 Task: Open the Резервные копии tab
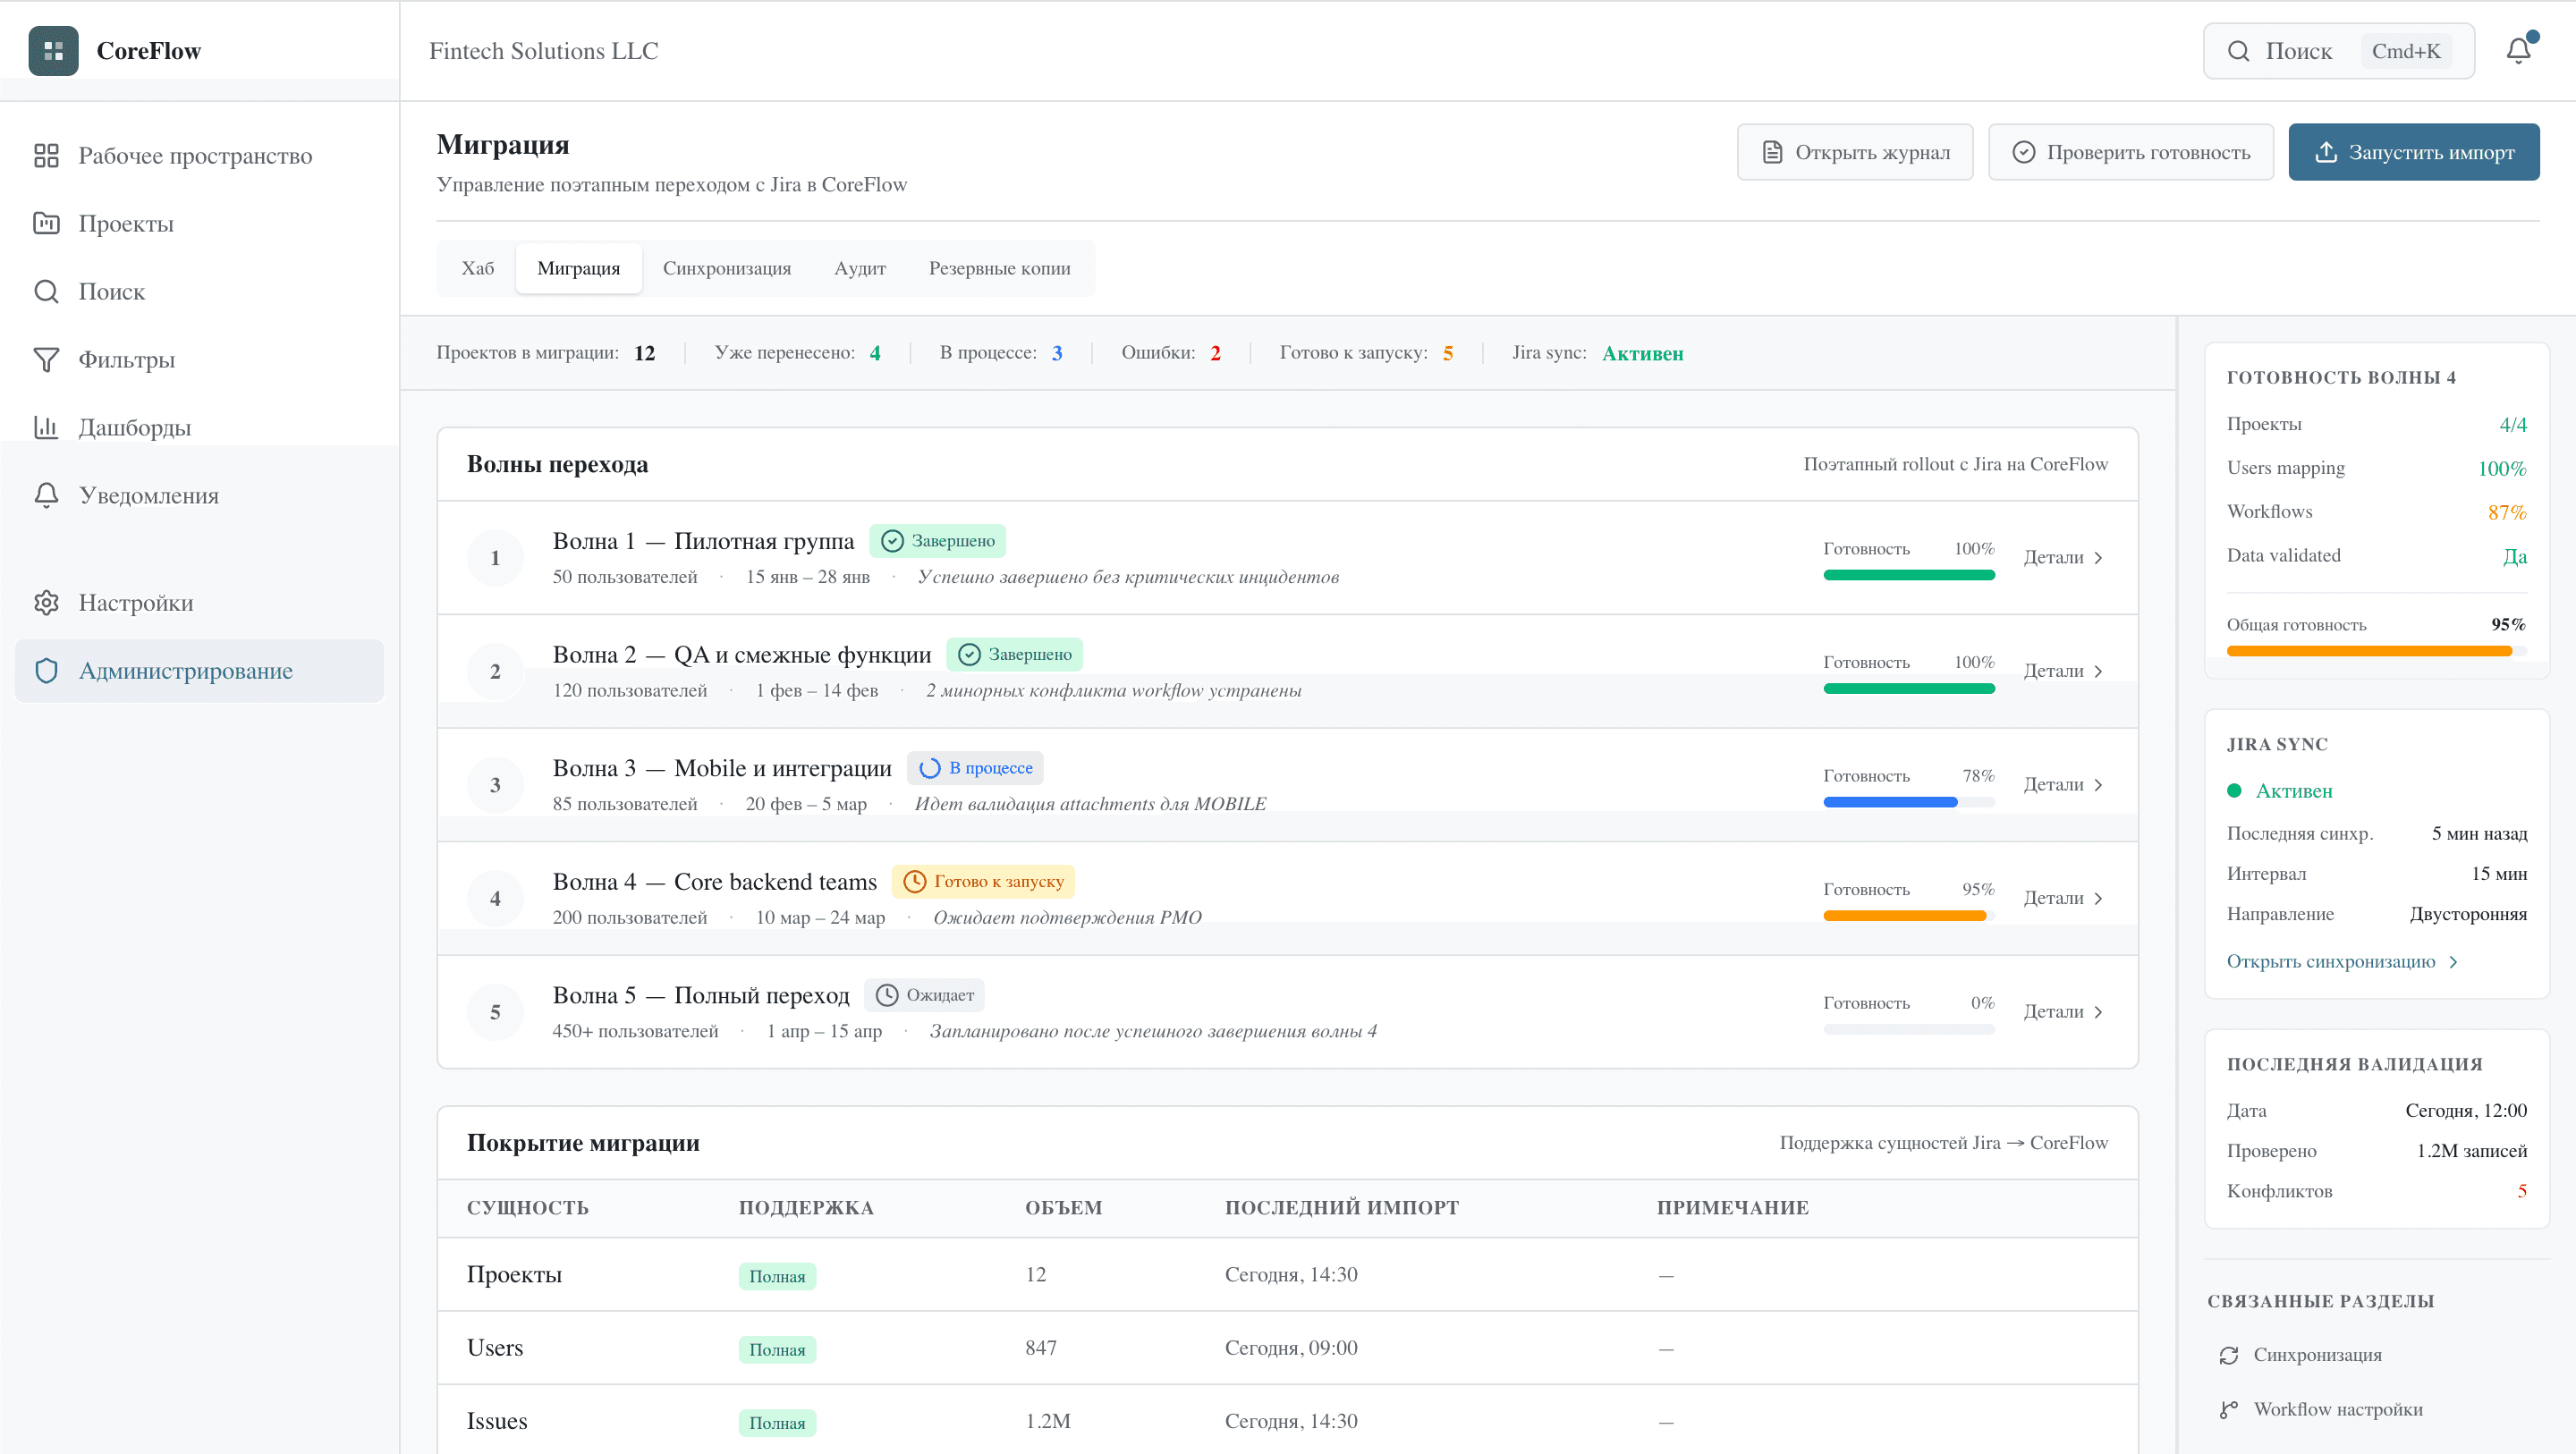pyautogui.click(x=998, y=268)
